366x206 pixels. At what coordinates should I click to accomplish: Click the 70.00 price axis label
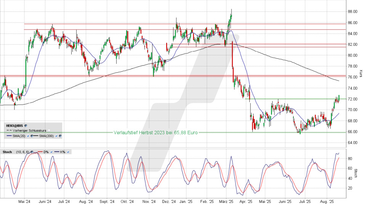pos(352,110)
